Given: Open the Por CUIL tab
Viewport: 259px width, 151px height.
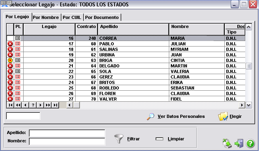Looking at the screenshot, I should (72, 17).
